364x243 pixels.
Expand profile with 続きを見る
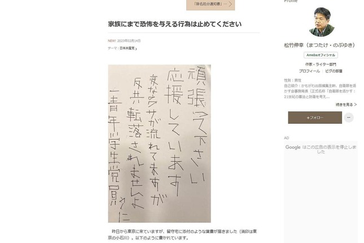click(346, 105)
